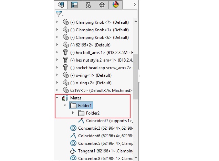Image resolution: width=219 pixels, height=161 pixels.
Task: Select the Mates label
Action: click(x=76, y=98)
